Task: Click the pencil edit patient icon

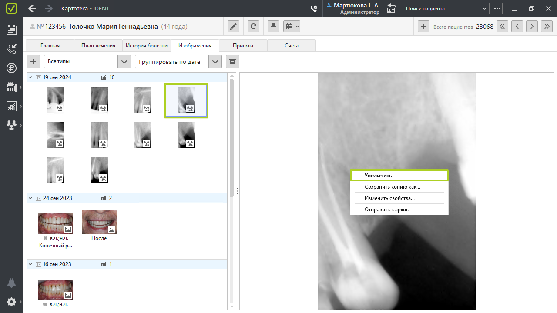Action: [234, 27]
